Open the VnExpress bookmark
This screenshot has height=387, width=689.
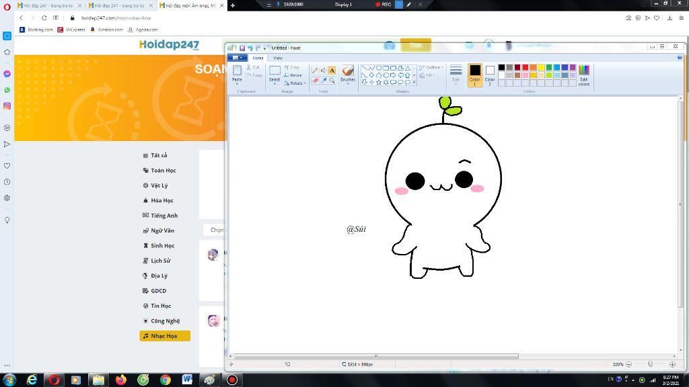pyautogui.click(x=71, y=30)
